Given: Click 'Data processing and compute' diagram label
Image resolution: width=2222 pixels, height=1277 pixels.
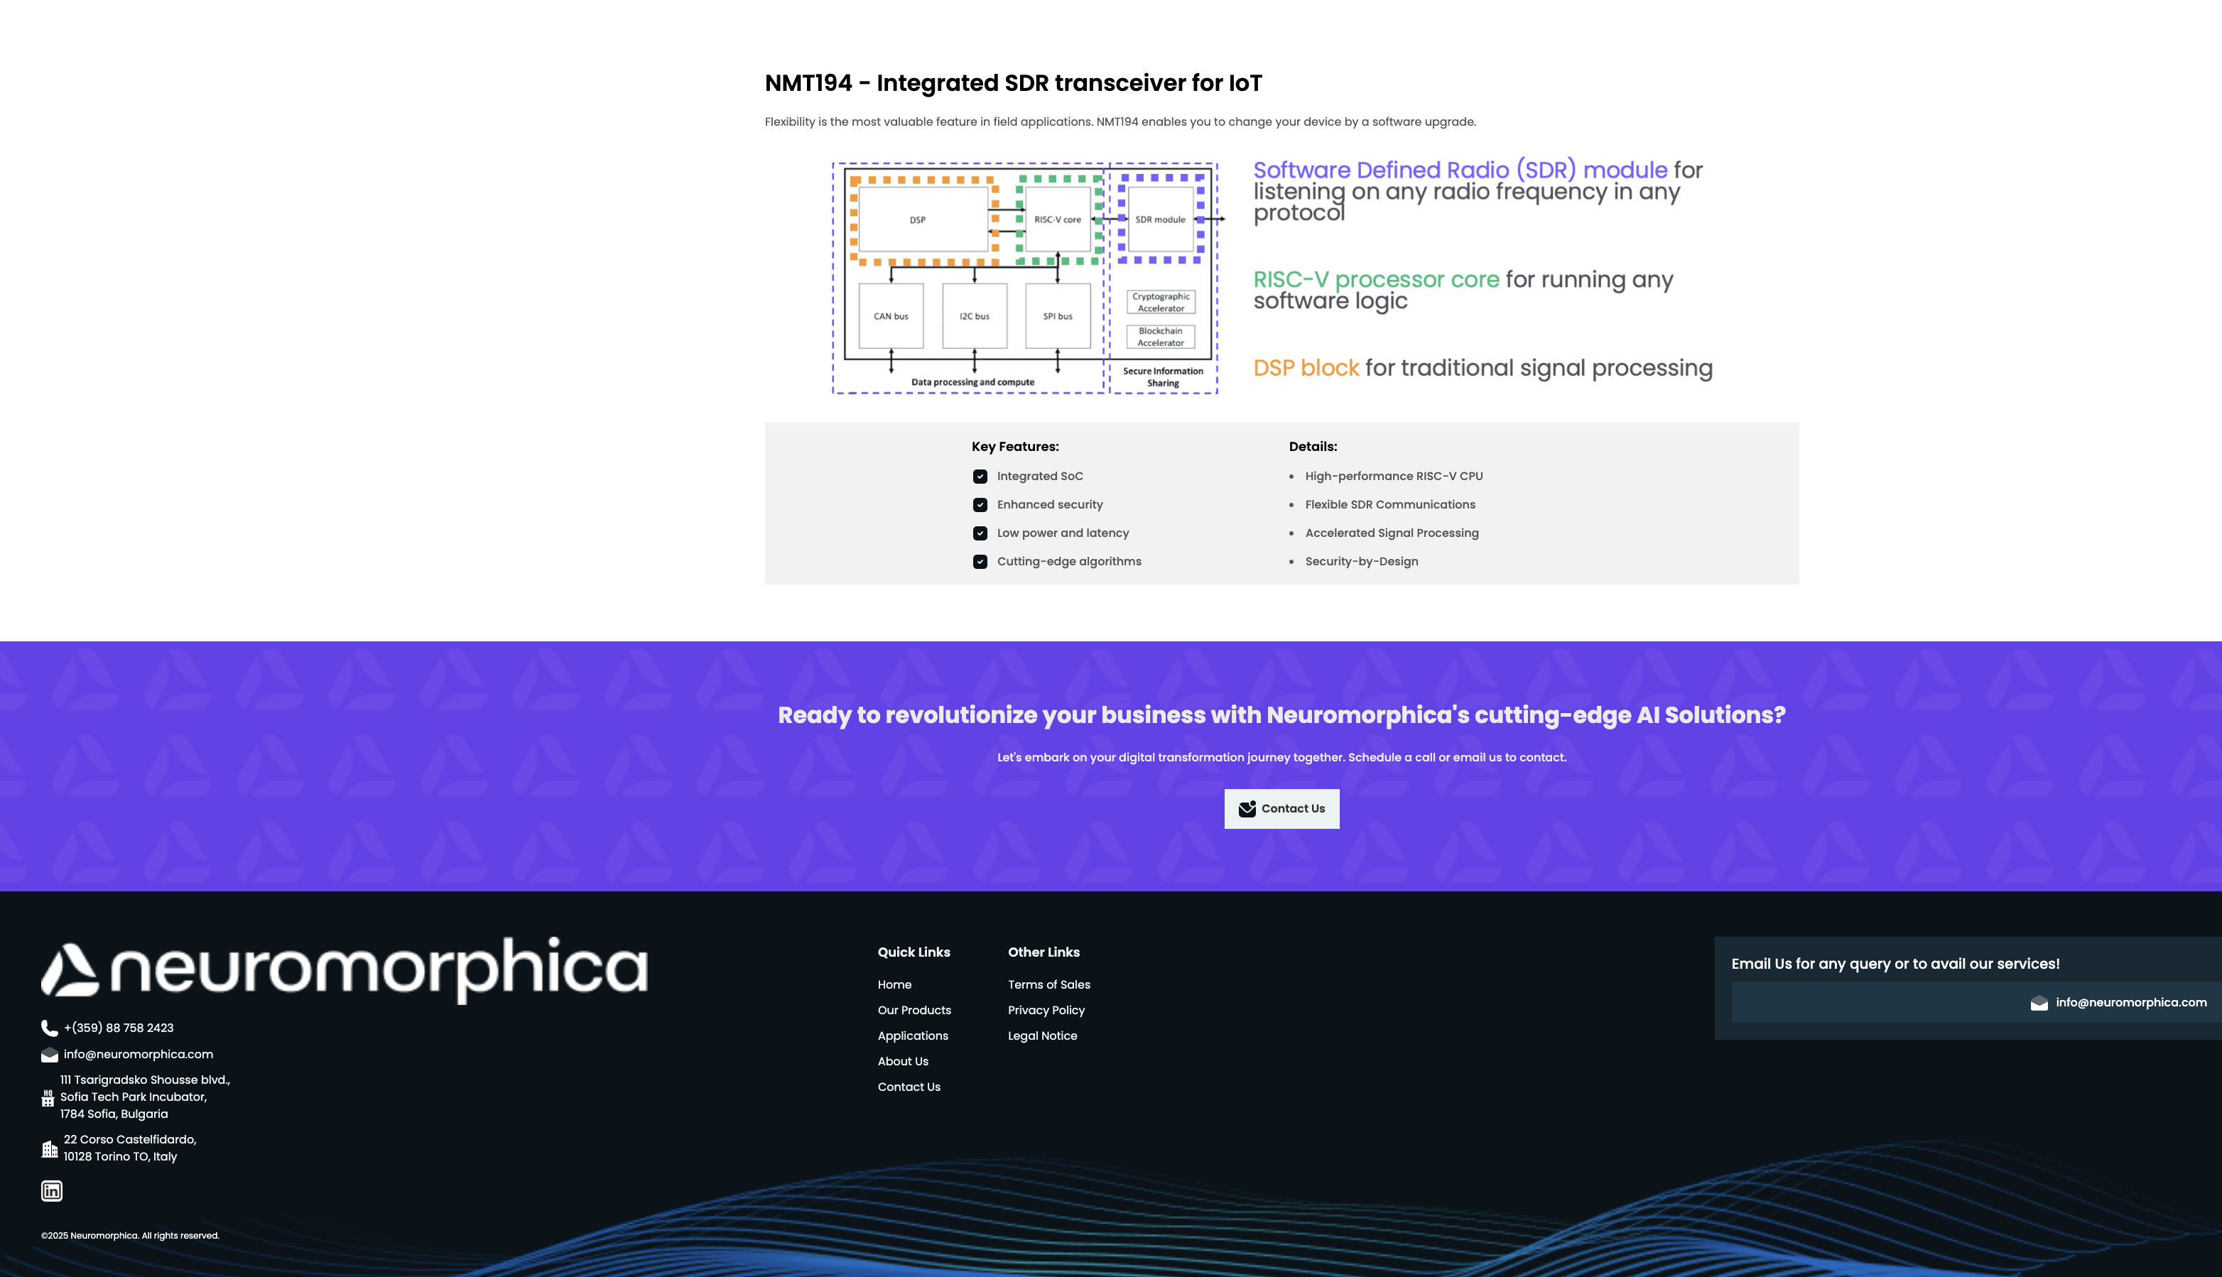Looking at the screenshot, I should pos(973,382).
